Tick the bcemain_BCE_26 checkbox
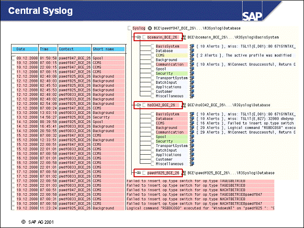Screen dimensions: 304x228 (144, 37)
